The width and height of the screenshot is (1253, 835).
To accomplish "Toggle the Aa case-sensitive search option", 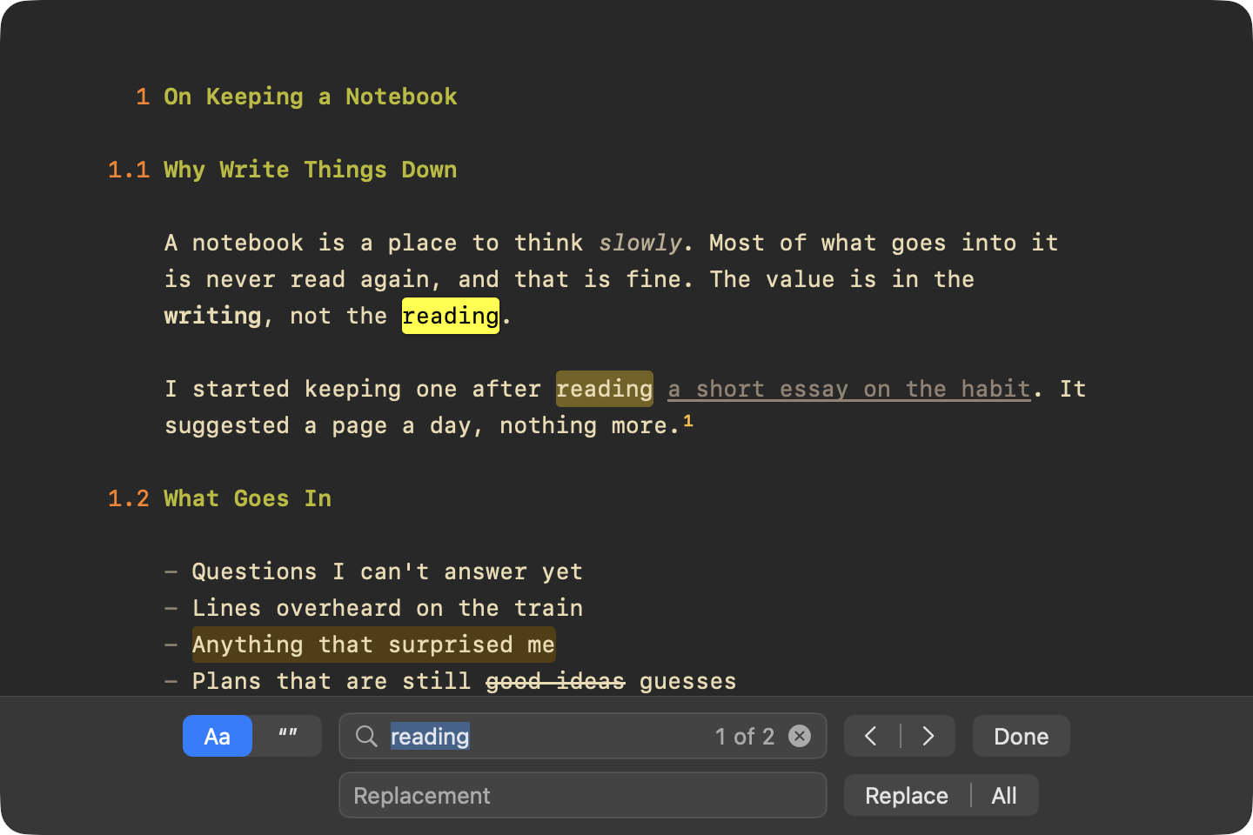I will tap(218, 736).
